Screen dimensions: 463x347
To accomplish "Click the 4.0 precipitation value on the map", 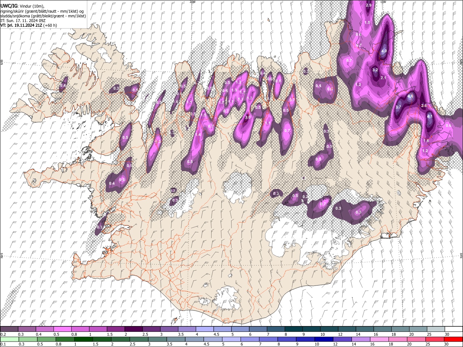I will pos(384,51).
